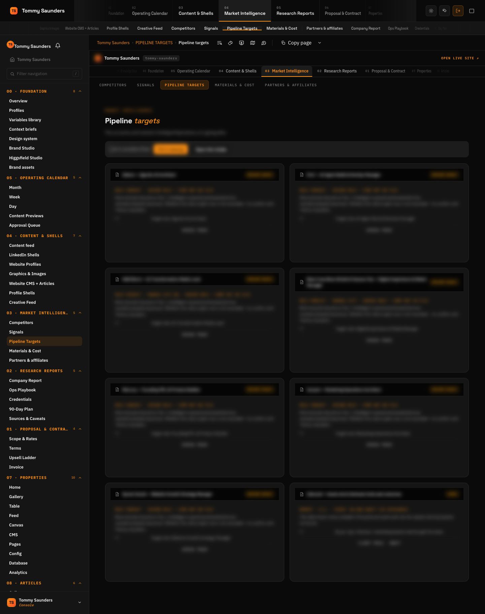This screenshot has height=614, width=485.
Task: Open Approval Queue in the sidebar
Action: (x=25, y=225)
